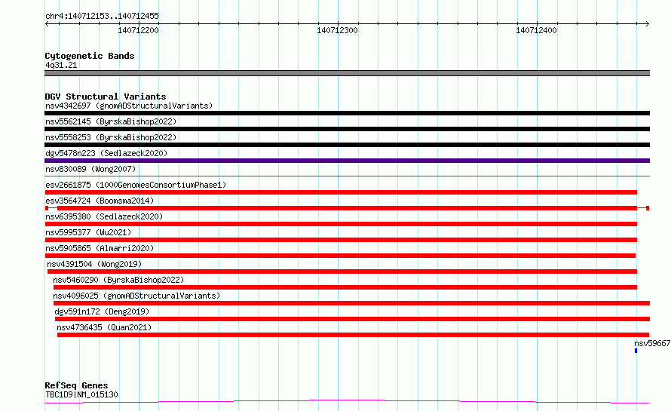Screen dimensions: 671x411
Task: Click the nsv5905865 Almarri2020 label
Action: coord(100,248)
